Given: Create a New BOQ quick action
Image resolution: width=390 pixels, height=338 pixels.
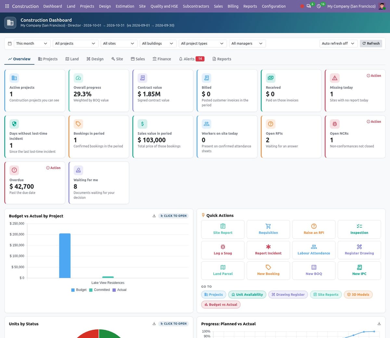Looking at the screenshot, I should pyautogui.click(x=314, y=271).
